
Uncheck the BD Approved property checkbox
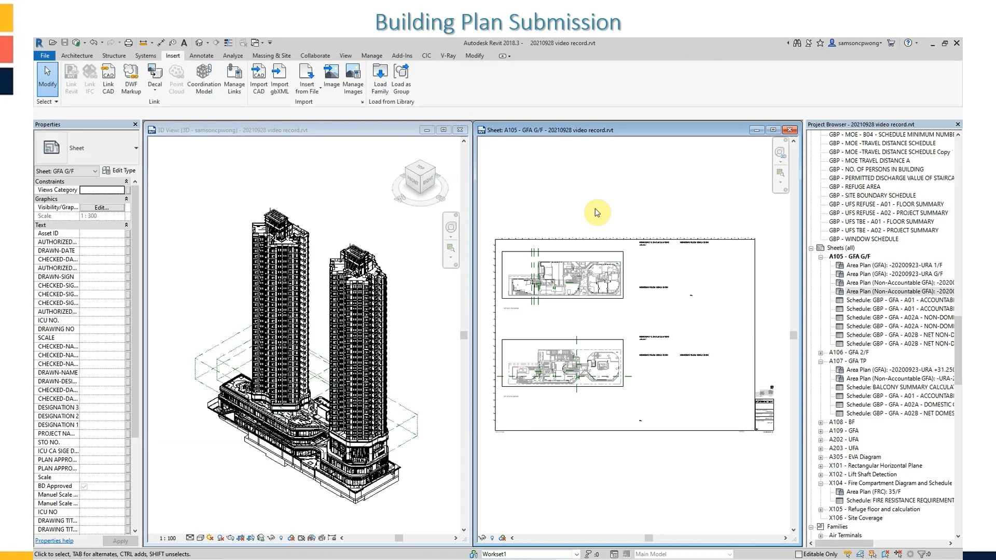point(84,486)
